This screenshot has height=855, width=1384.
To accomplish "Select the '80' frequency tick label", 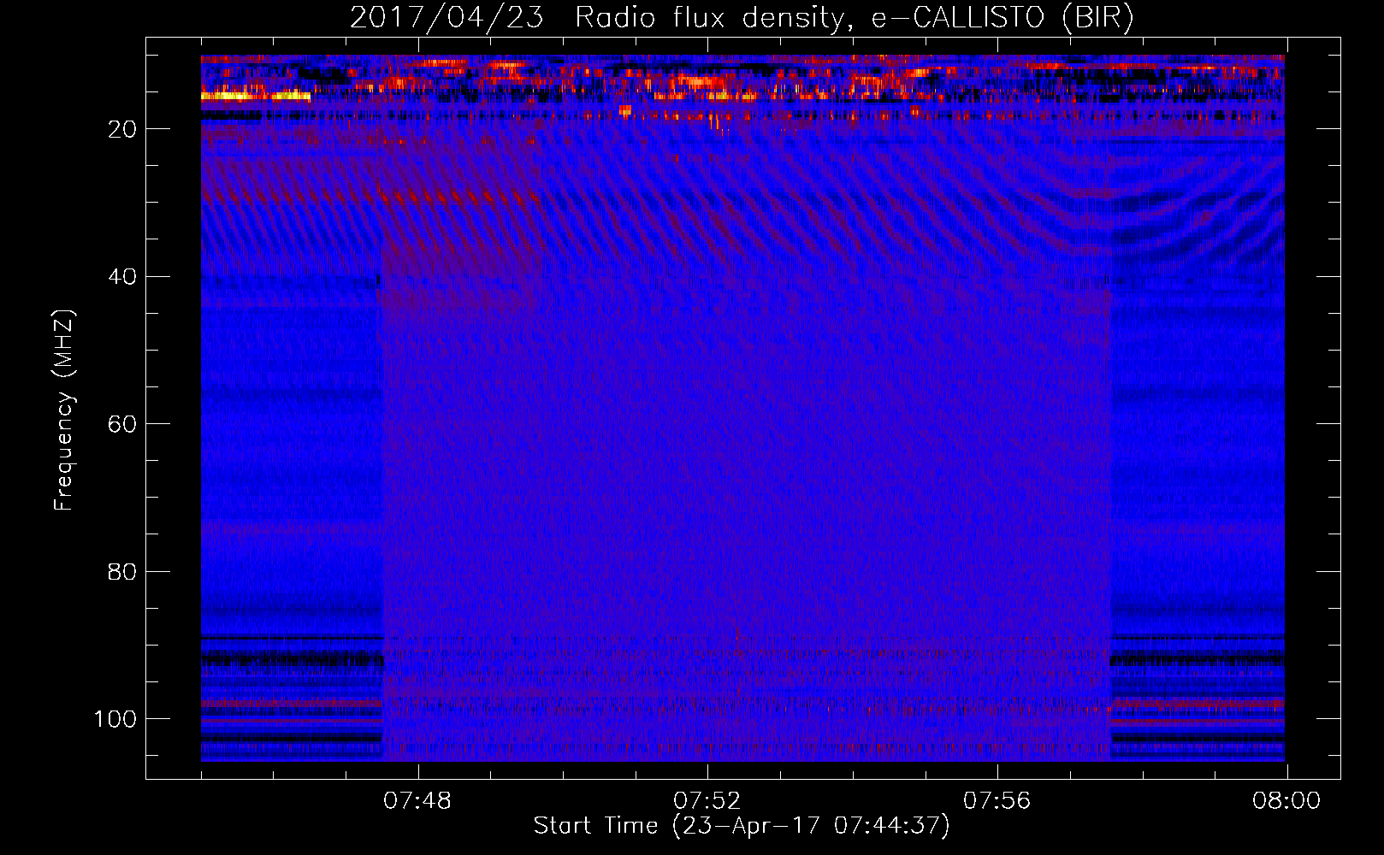I will click(x=122, y=571).
